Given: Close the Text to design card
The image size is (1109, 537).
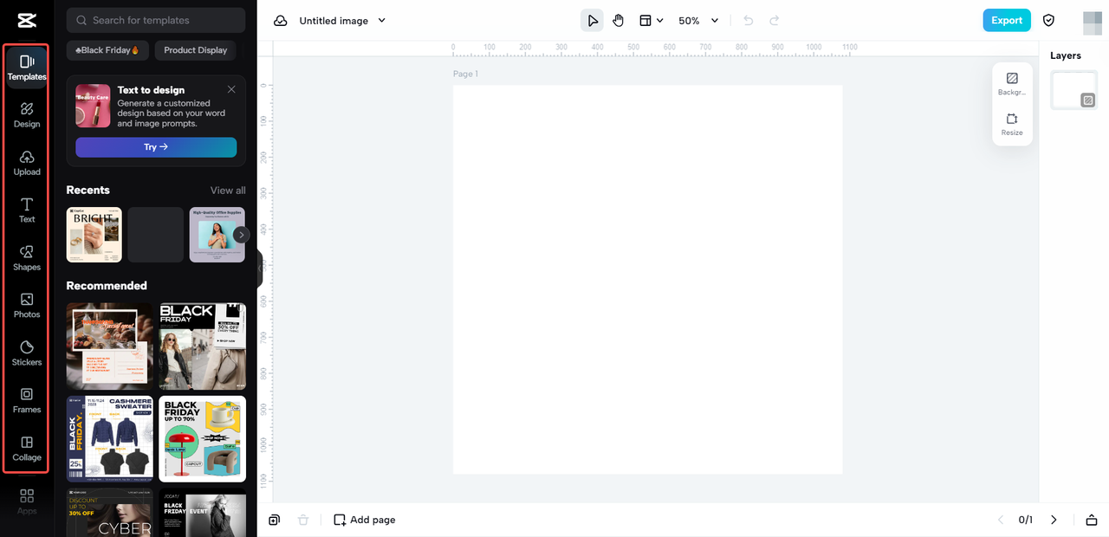Looking at the screenshot, I should [231, 89].
